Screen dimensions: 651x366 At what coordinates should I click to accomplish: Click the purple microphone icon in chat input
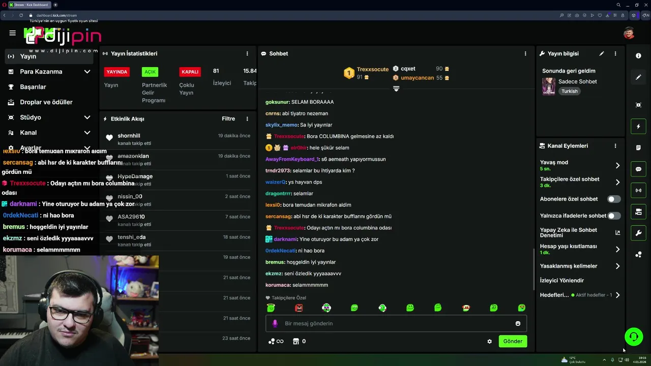(x=275, y=323)
